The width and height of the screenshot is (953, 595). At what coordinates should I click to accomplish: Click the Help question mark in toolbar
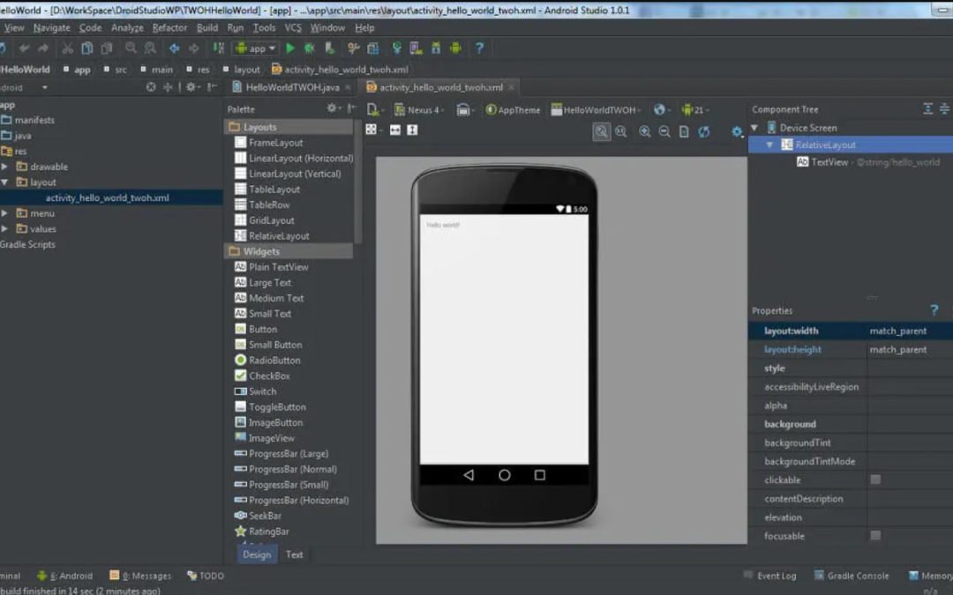[480, 48]
